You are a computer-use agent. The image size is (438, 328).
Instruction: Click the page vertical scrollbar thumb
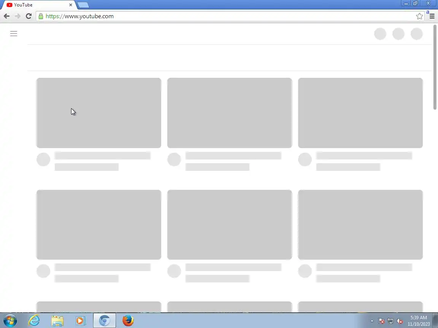point(435,67)
